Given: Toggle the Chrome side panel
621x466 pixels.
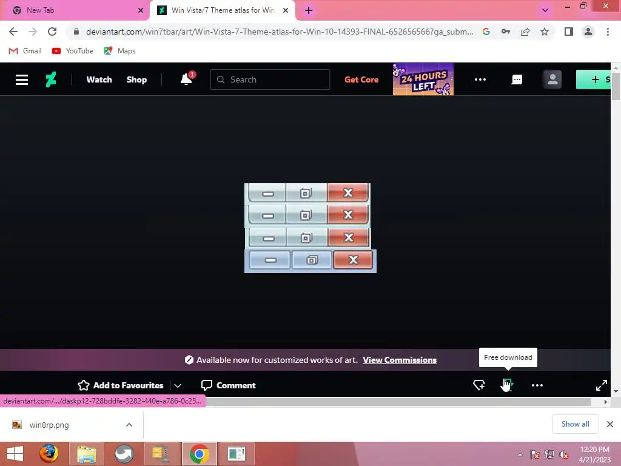Looking at the screenshot, I should (x=569, y=32).
